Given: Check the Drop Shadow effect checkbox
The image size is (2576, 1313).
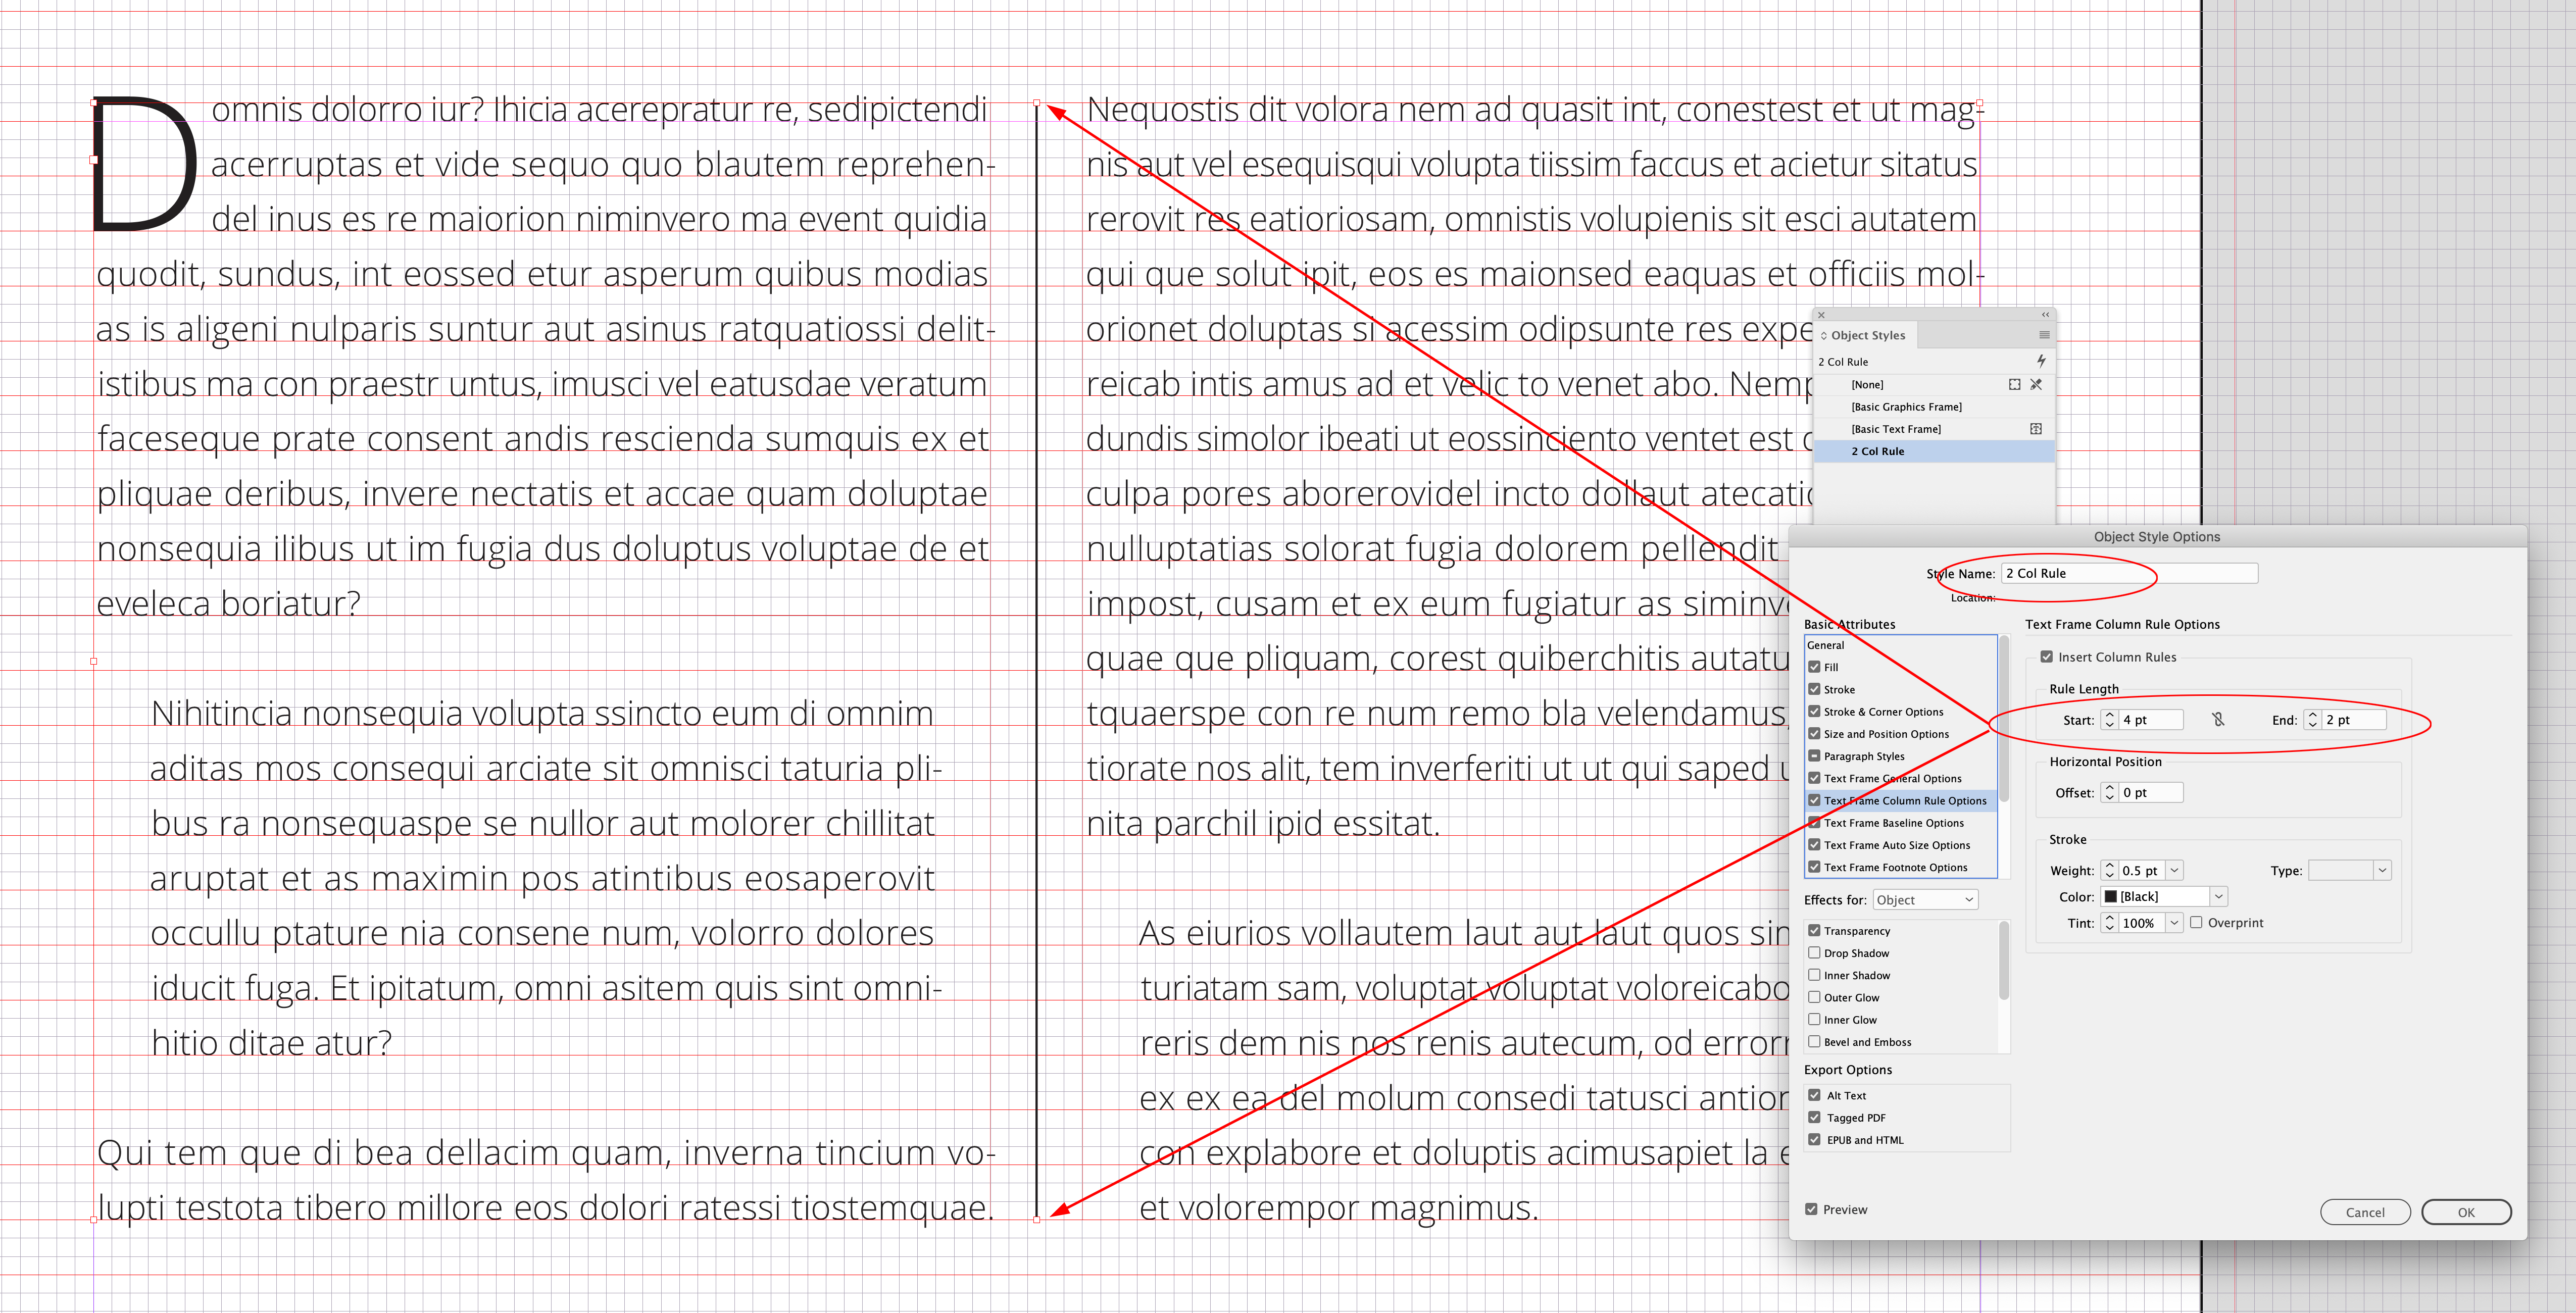Looking at the screenshot, I should [x=1815, y=952].
